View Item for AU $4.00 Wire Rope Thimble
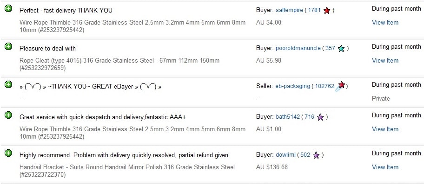The image size is (424, 185). [385, 22]
